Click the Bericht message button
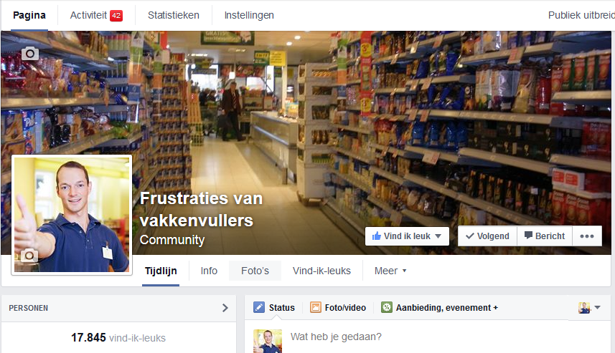Viewport: 615px width, 353px height. tap(545, 236)
